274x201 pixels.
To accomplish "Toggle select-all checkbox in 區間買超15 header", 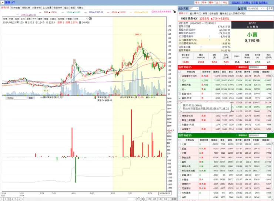I will point(180,72).
